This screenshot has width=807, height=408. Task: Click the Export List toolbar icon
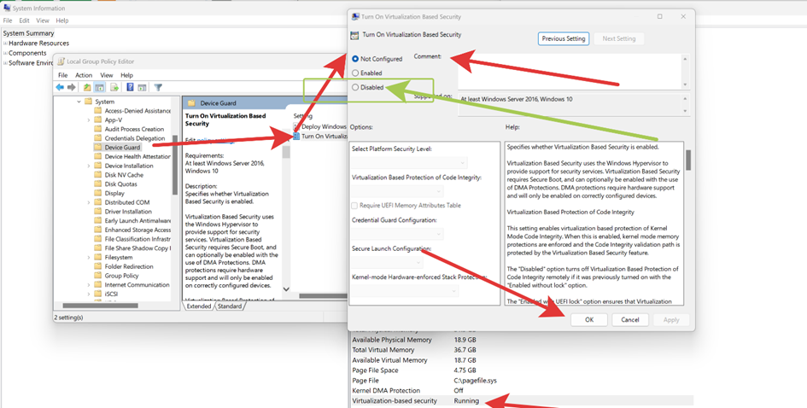(x=114, y=87)
